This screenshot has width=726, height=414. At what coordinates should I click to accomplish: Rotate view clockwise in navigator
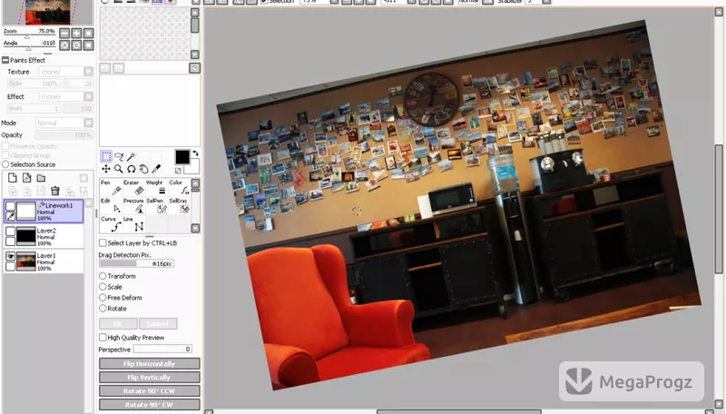(76, 44)
